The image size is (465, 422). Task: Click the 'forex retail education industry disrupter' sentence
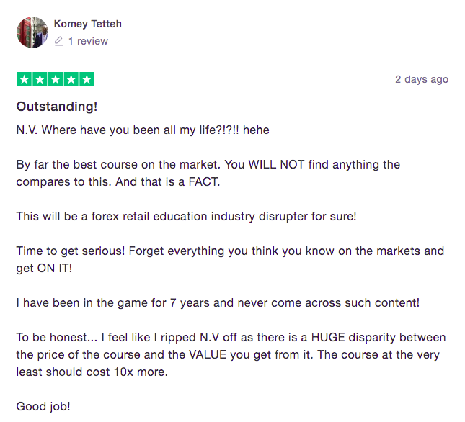point(186,217)
